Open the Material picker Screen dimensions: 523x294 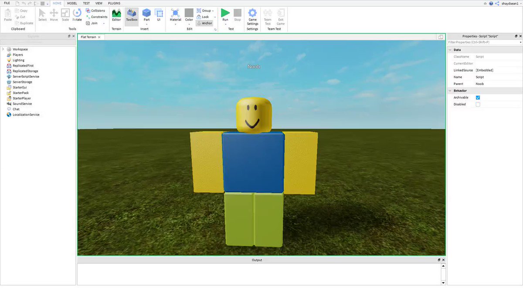[x=176, y=15]
